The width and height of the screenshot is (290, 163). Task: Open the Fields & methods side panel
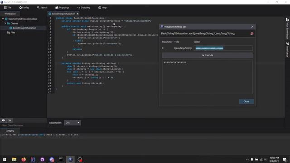click(x=287, y=29)
